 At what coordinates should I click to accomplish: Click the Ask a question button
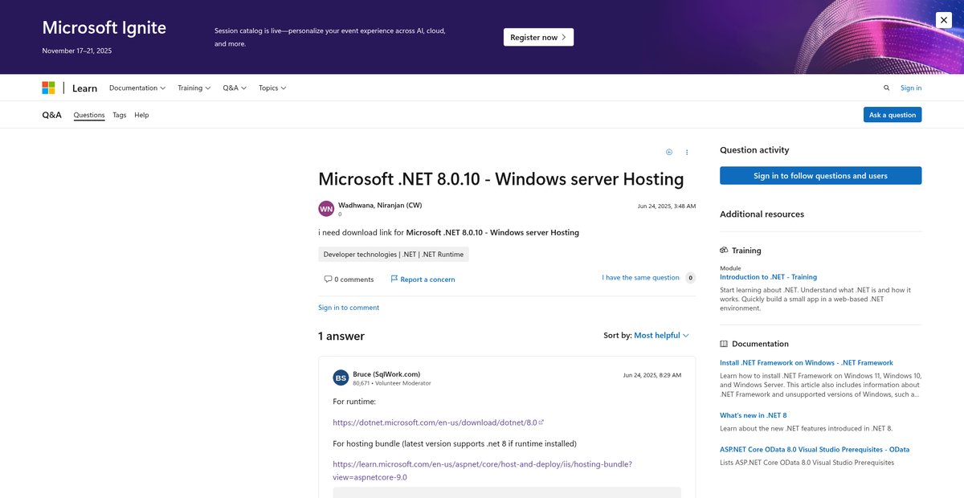pos(893,115)
